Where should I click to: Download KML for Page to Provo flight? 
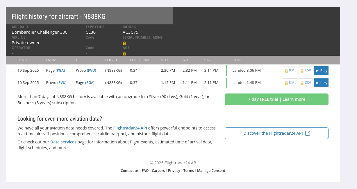point(290,71)
